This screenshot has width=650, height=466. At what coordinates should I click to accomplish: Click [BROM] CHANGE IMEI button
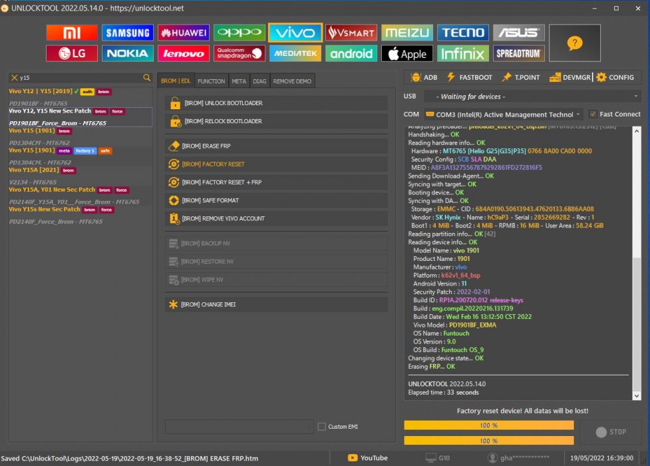coord(277,305)
